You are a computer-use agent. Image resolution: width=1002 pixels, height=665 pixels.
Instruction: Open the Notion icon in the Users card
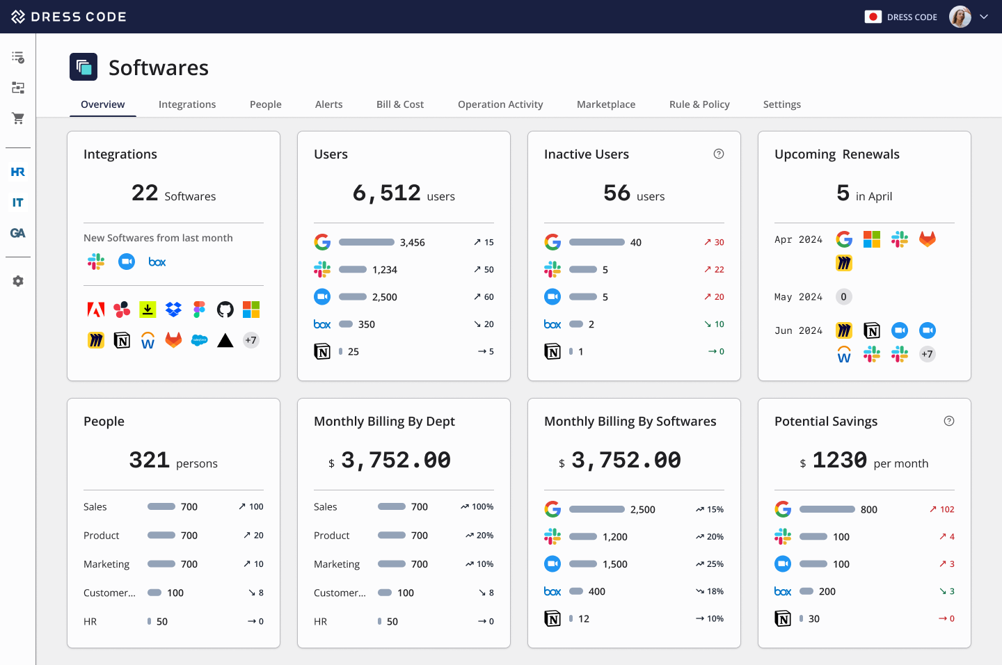click(322, 351)
